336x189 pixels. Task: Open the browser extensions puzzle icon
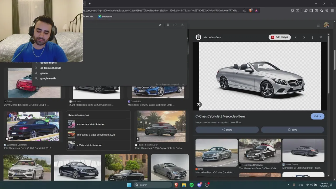tap(292, 10)
